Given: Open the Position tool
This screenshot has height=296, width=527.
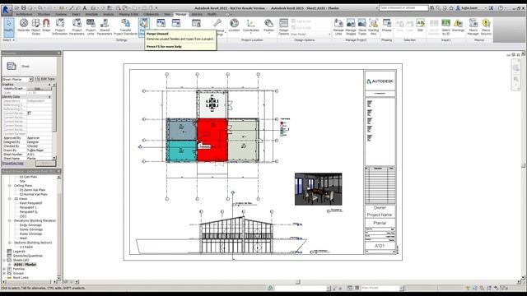Looking at the screenshot, I should point(269,26).
